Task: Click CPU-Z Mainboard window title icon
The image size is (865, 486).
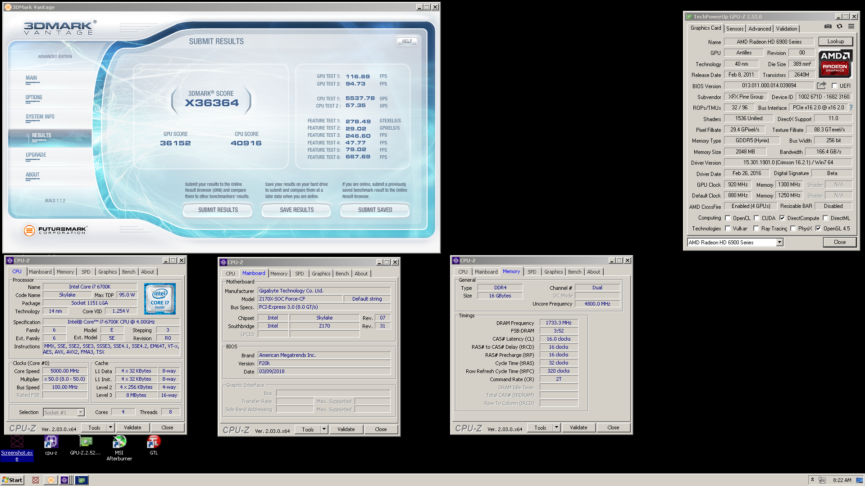Action: tap(223, 262)
